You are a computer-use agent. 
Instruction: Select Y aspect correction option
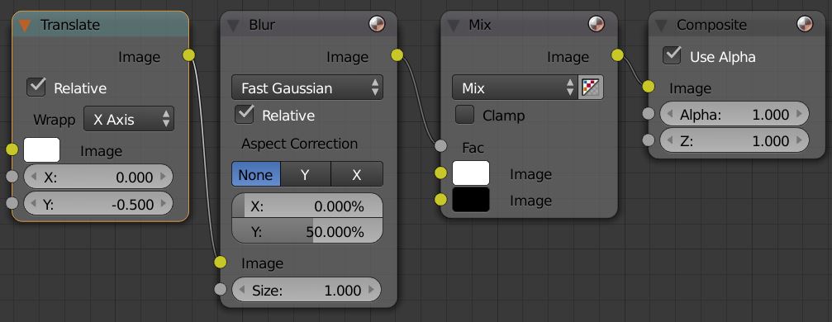305,174
